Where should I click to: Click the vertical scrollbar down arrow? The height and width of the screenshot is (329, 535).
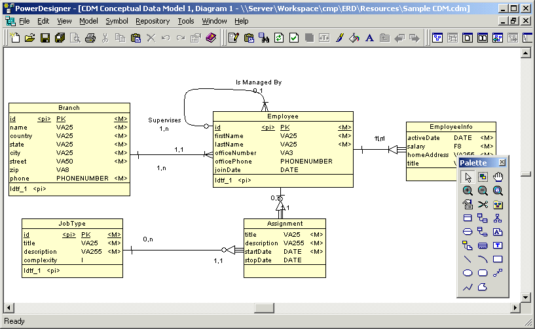click(525, 298)
